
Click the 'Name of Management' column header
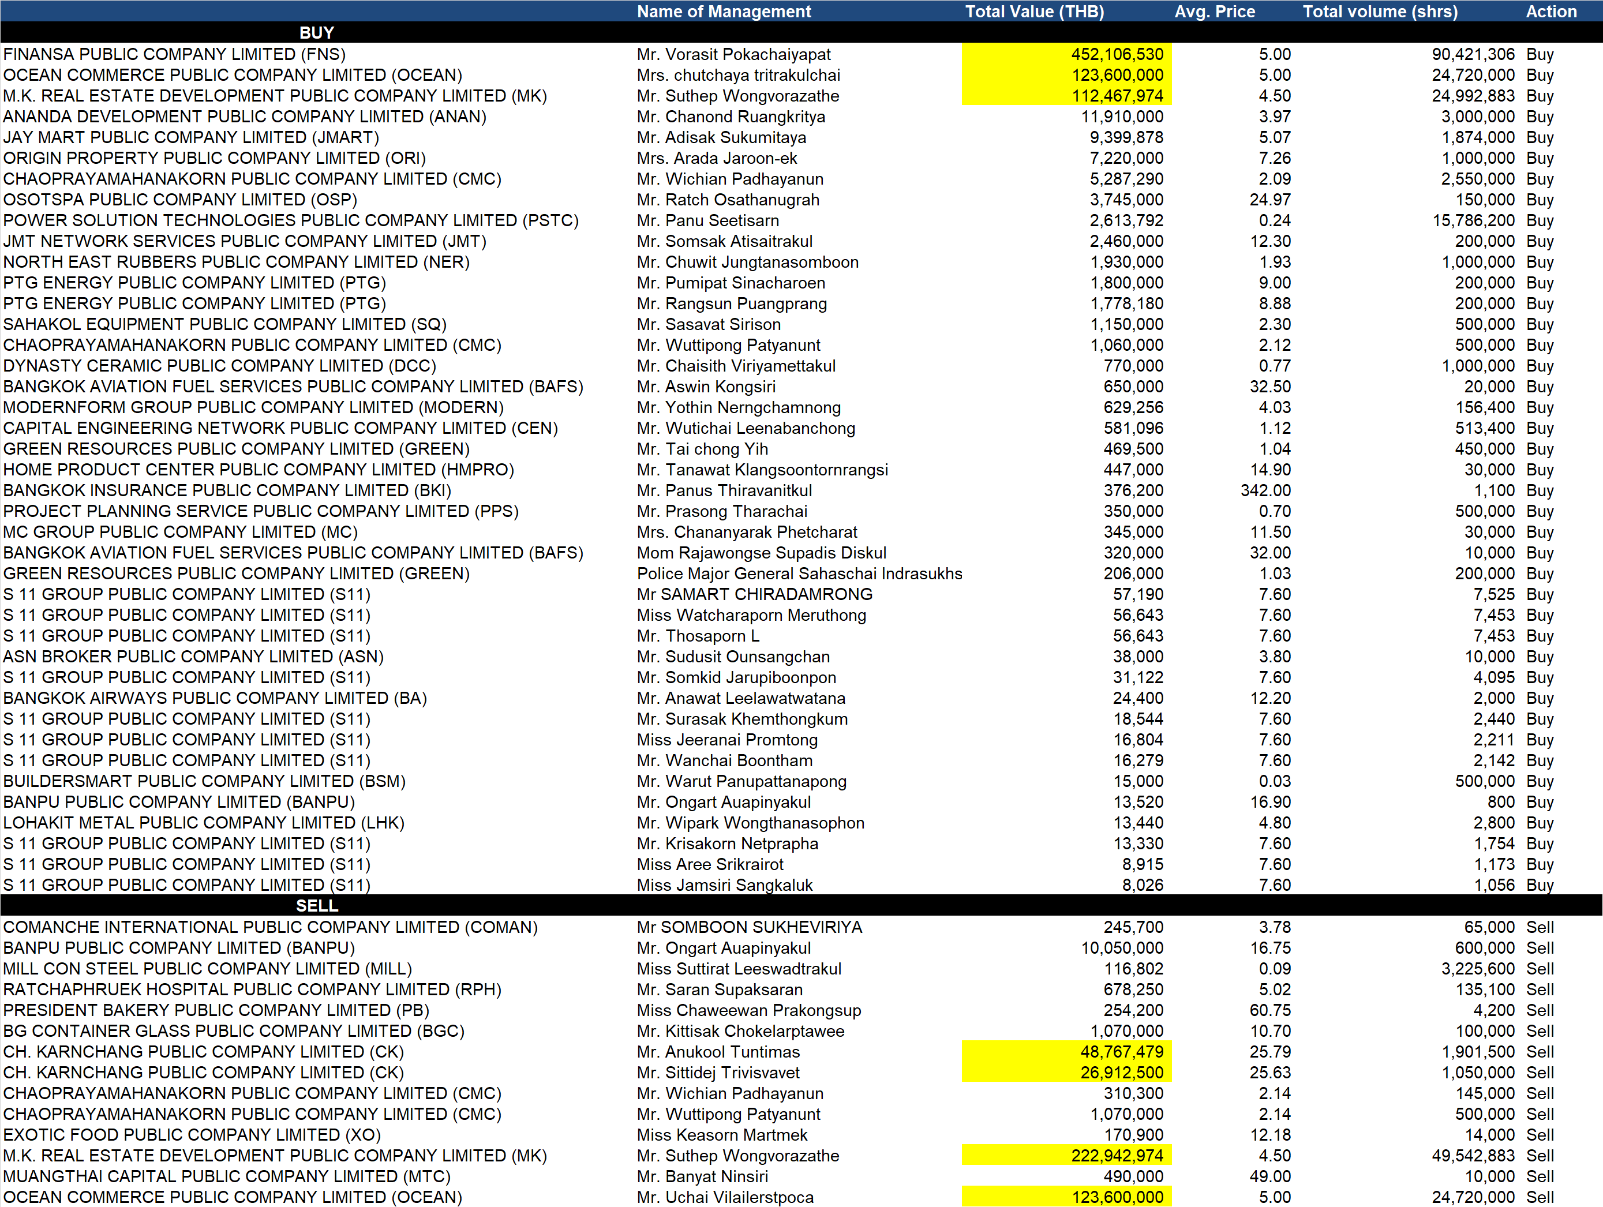point(723,12)
